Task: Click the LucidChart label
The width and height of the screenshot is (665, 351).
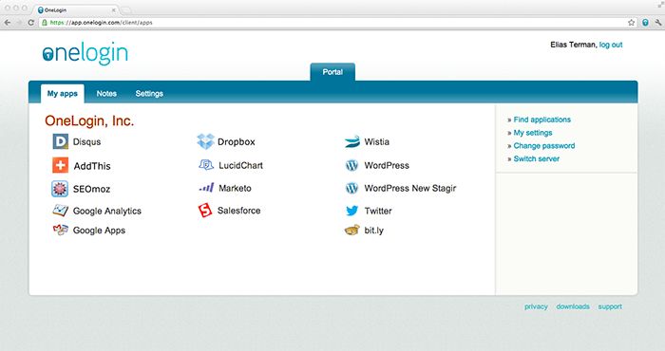Action: pyautogui.click(x=241, y=166)
